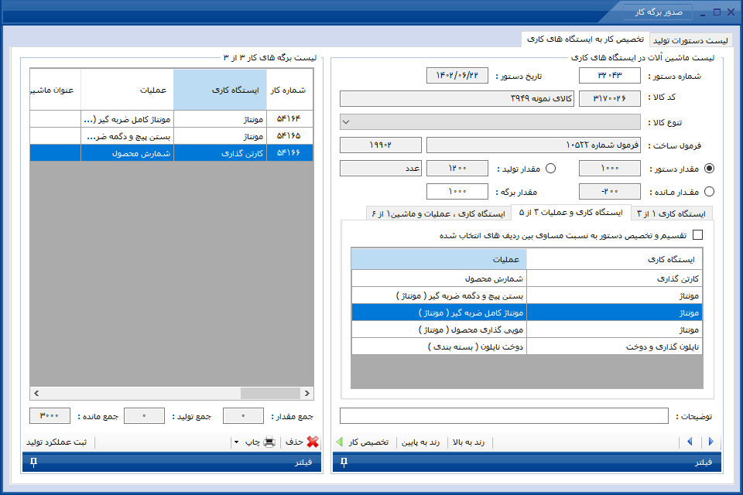This screenshot has width=743, height=495.
Task: Open the ایستگاه کاری ۱ از ۳ tab
Action: pos(672,213)
